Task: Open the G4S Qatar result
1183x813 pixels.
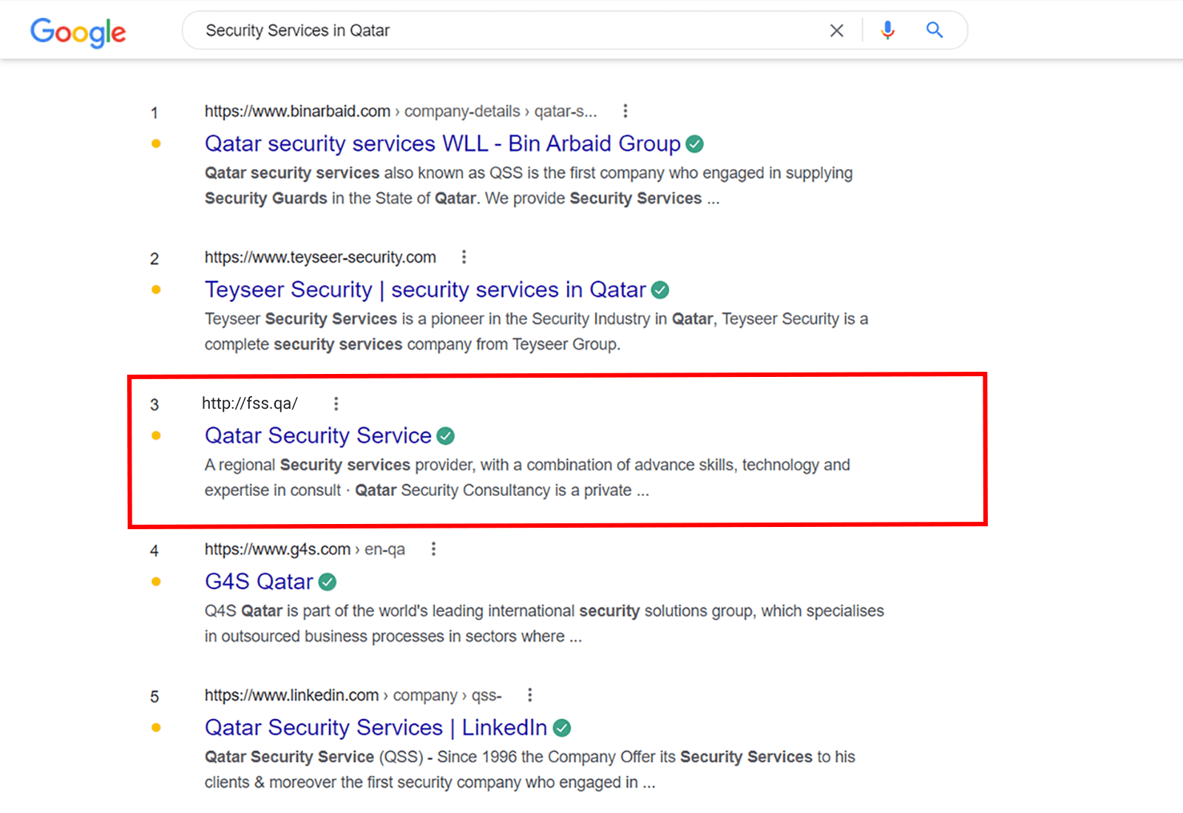Action: click(x=259, y=582)
